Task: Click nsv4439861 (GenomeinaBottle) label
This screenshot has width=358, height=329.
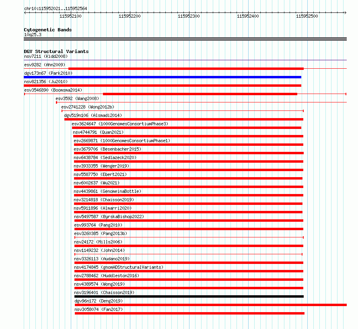Action: coord(107,191)
